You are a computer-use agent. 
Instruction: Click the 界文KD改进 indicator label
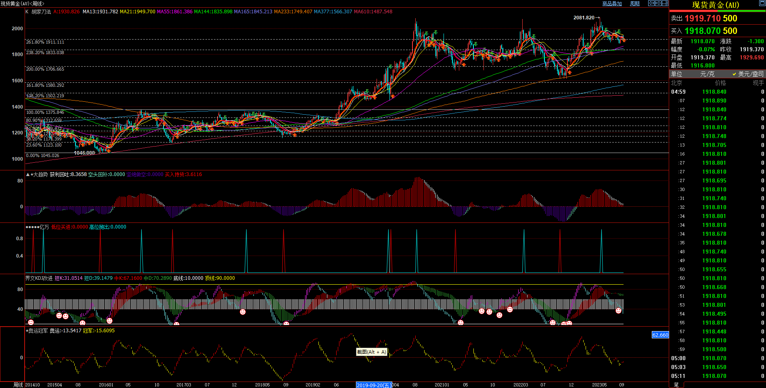[x=39, y=278]
